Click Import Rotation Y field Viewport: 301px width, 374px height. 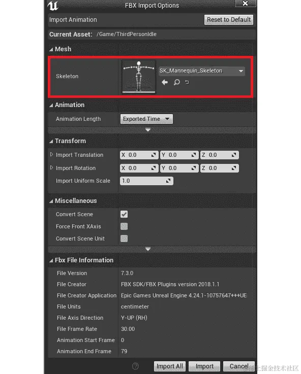click(179, 168)
